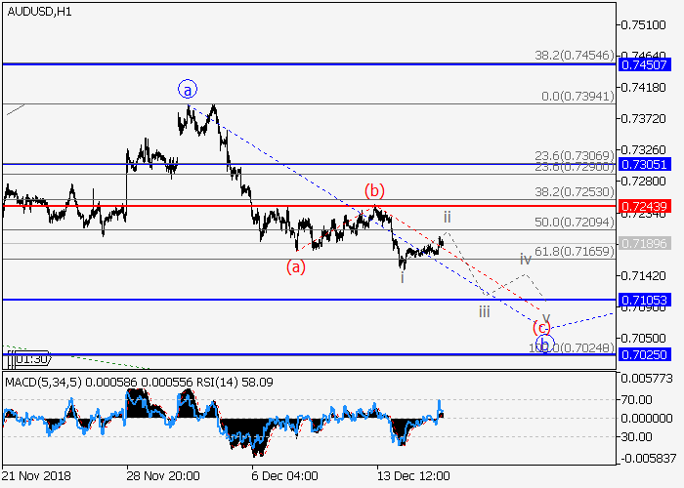
Task: Click the 61.8(0.71659) Fibonacci level label
Action: tap(573, 252)
